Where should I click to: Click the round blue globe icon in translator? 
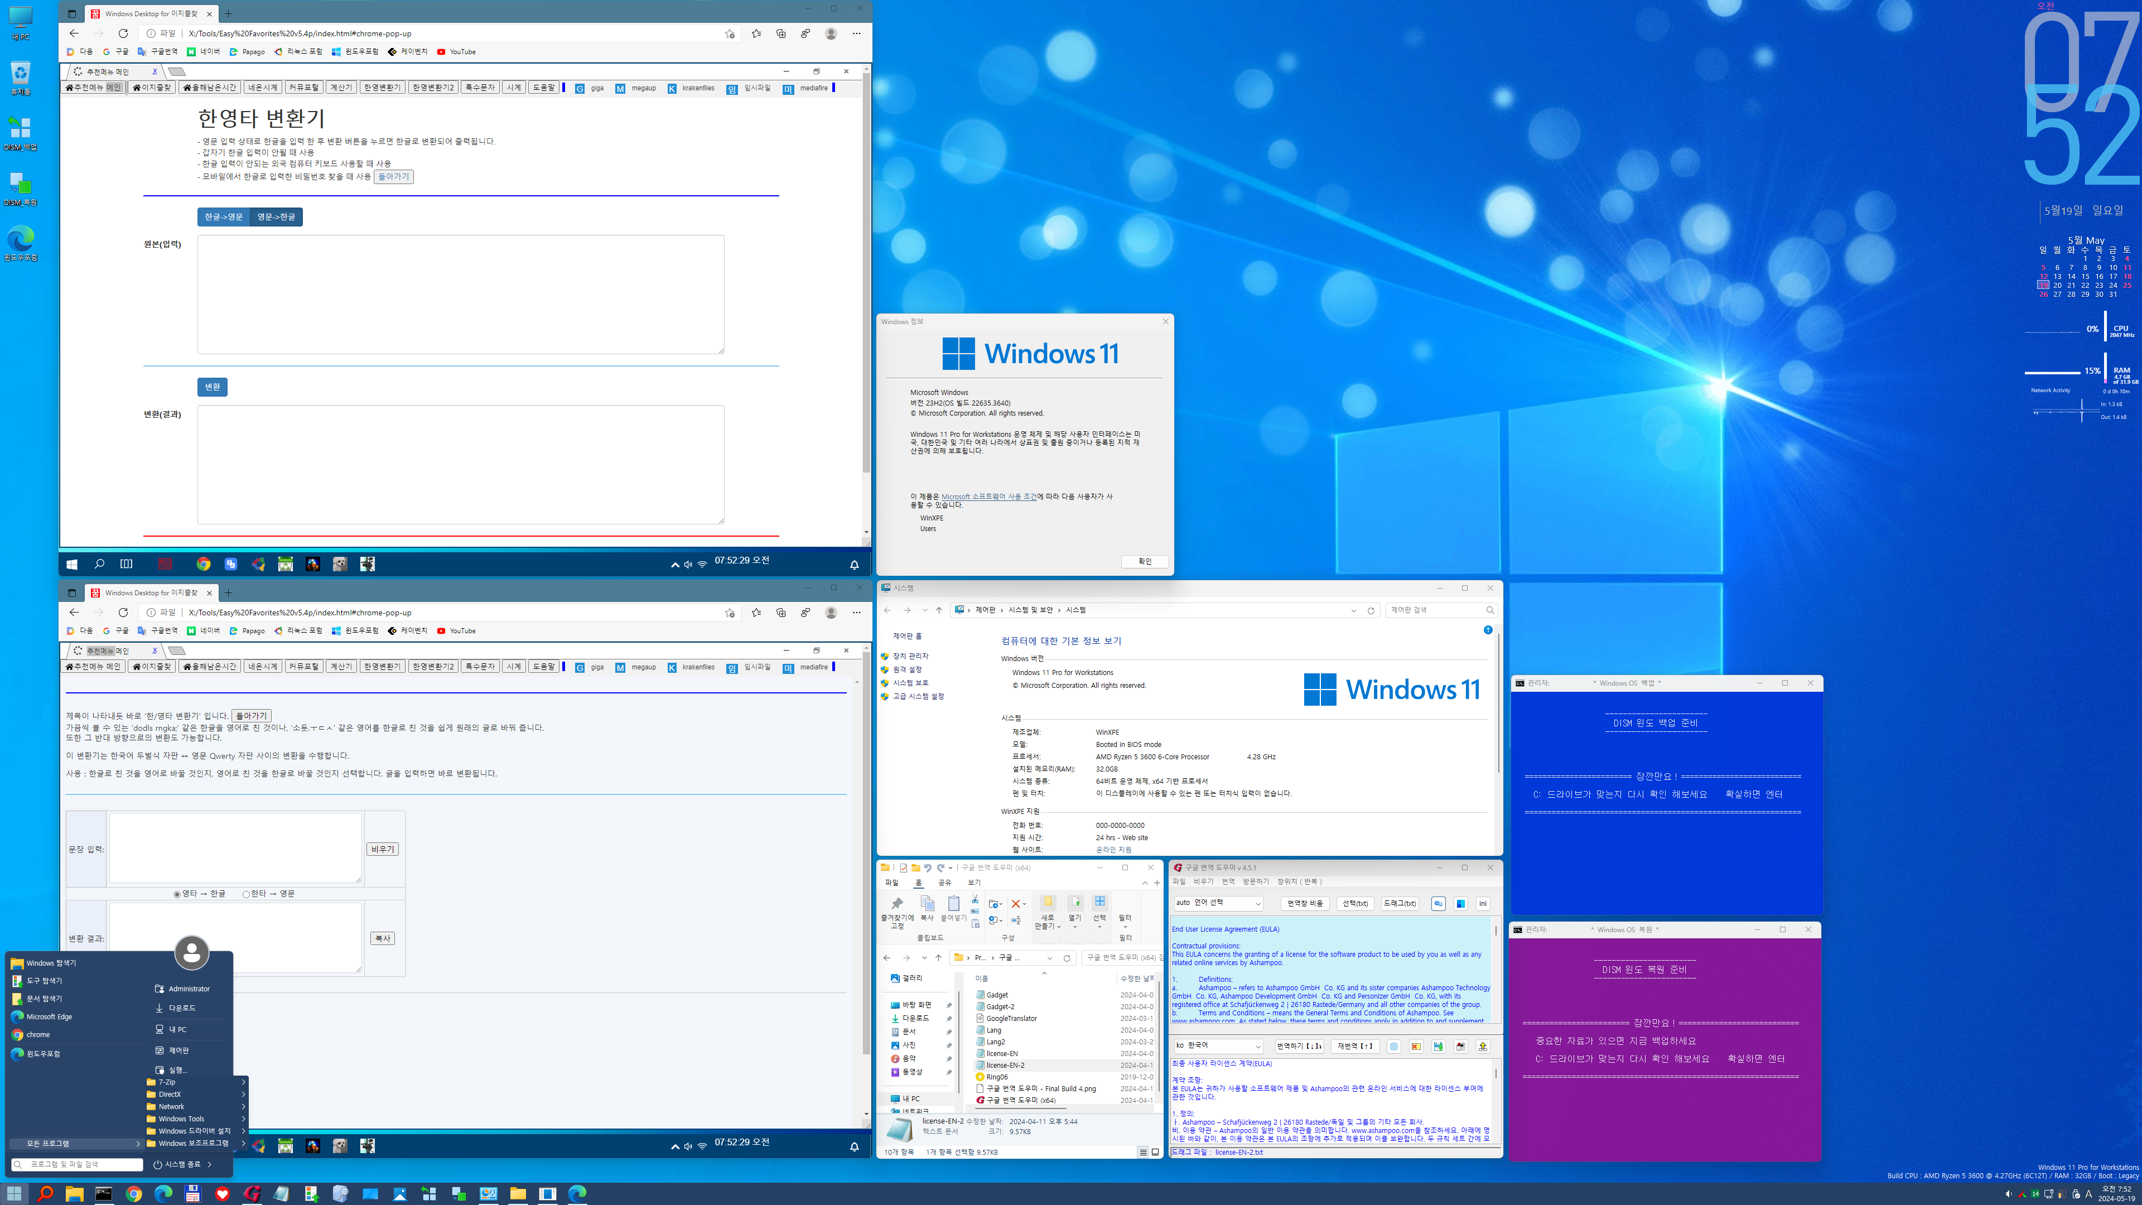coord(1393,1046)
